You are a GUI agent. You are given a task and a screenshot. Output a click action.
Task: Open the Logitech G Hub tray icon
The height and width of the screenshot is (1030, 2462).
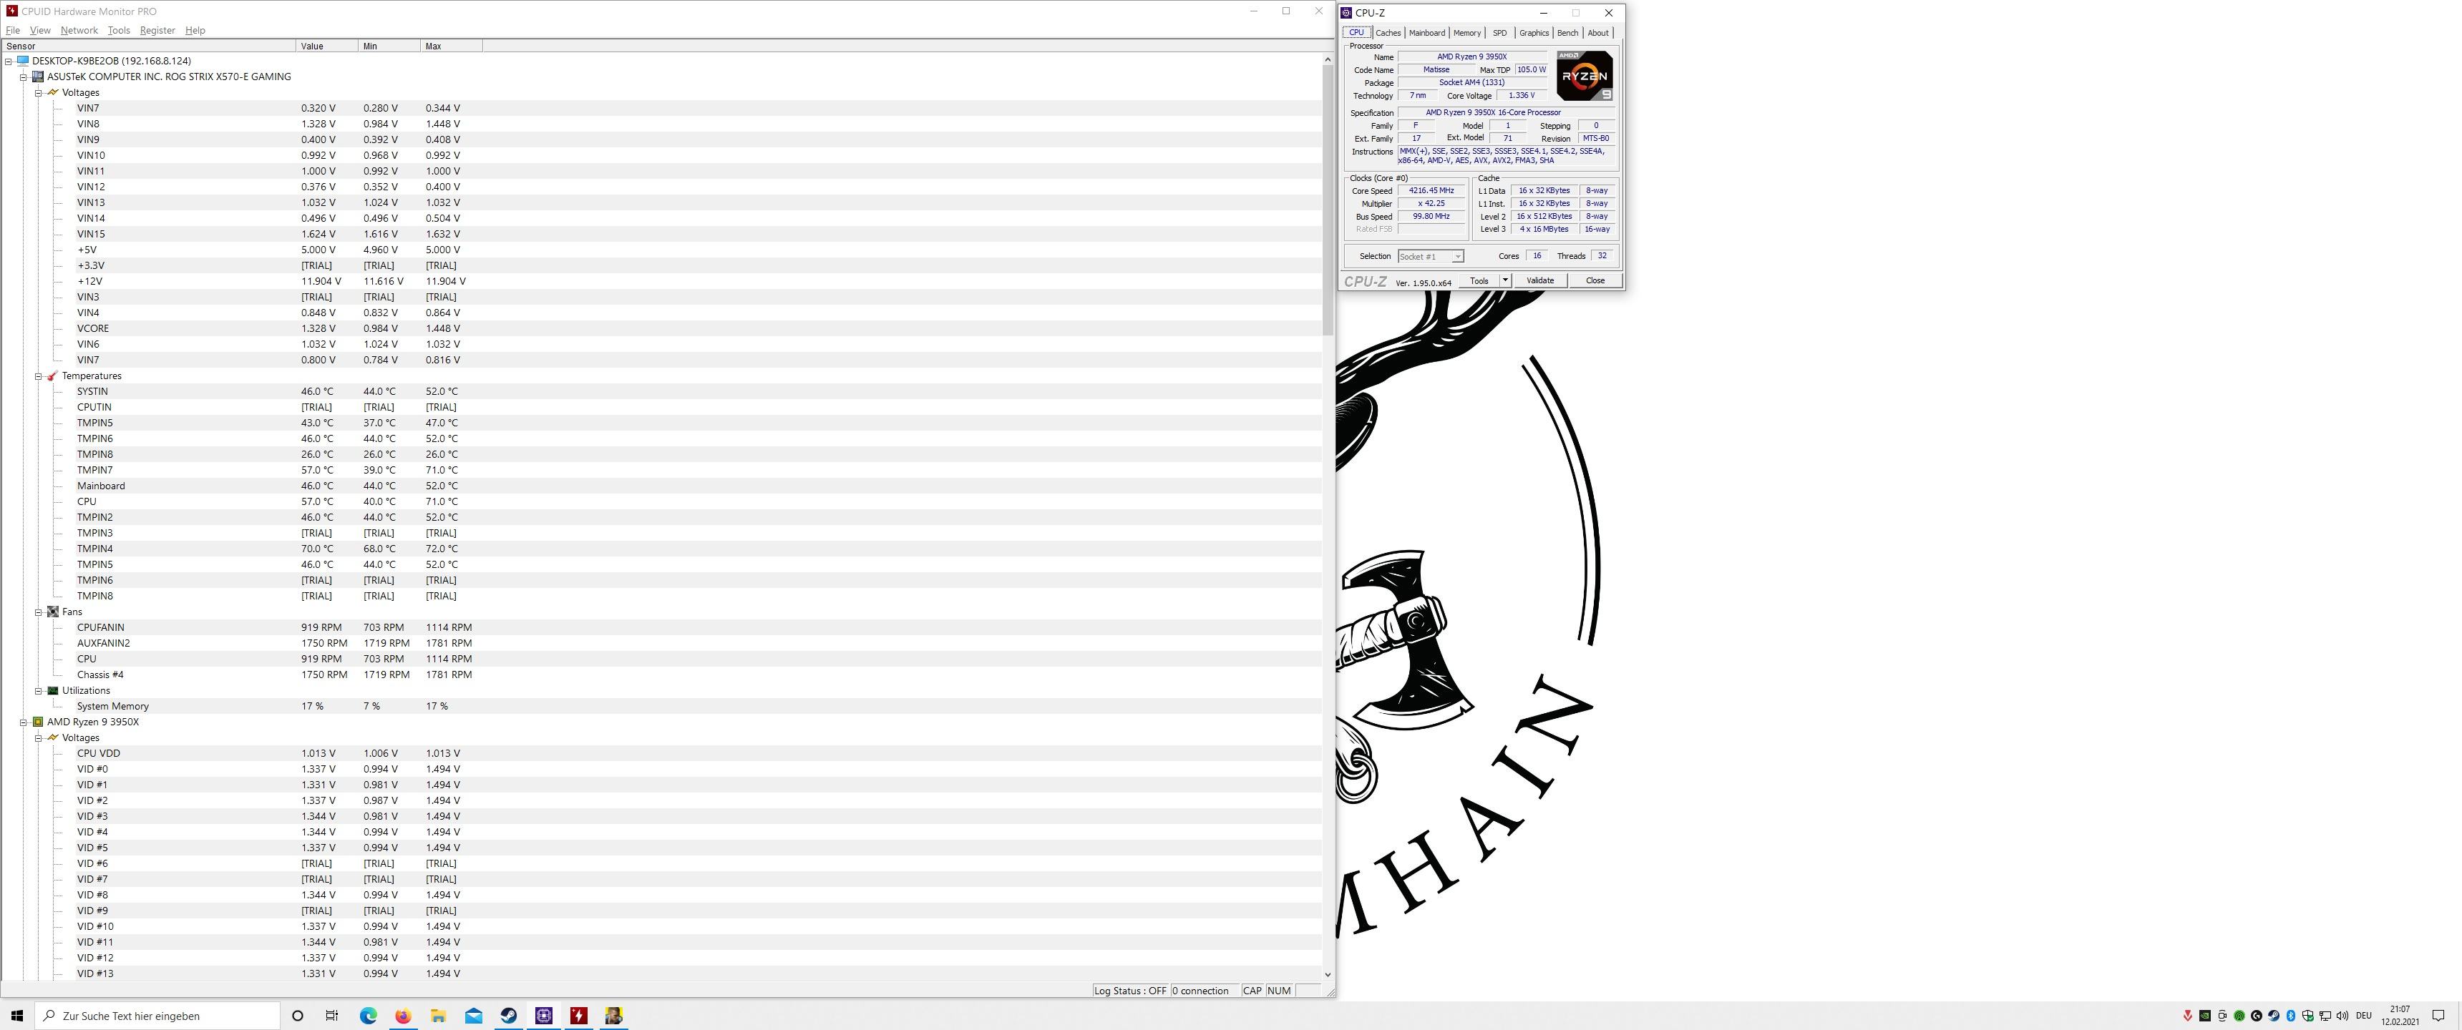click(x=2257, y=1016)
